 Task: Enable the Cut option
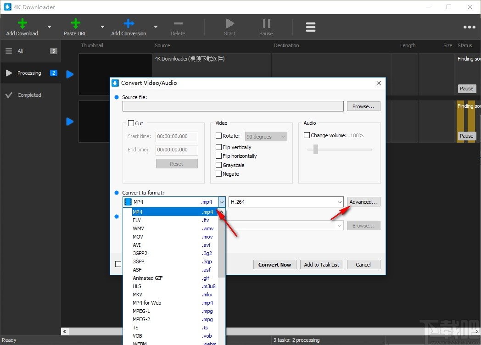131,123
